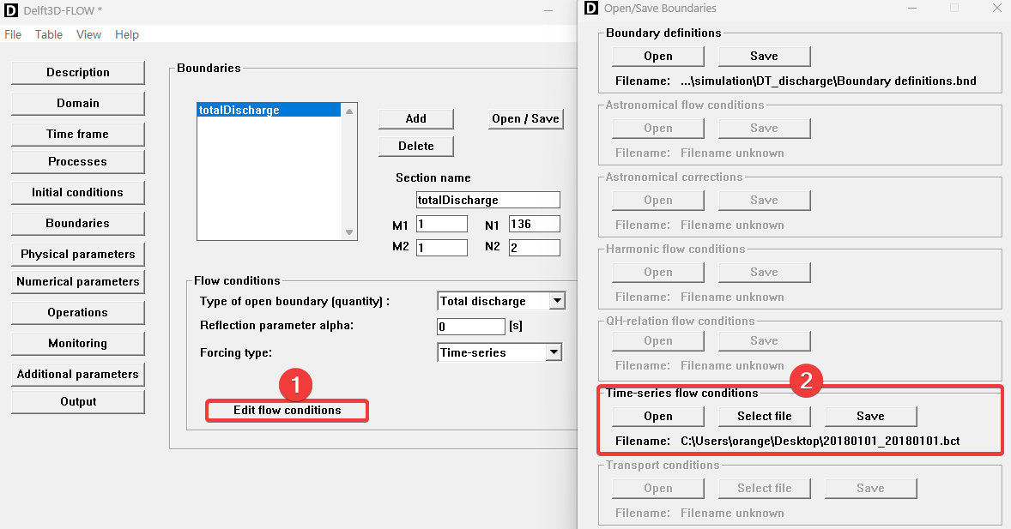Screen dimensions: 1011x529
Task: Open Time-series flow conditions file
Action: coord(657,416)
